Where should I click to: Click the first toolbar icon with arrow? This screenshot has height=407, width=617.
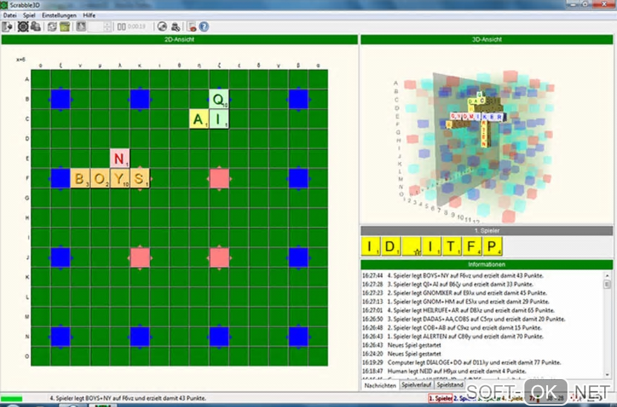7,27
